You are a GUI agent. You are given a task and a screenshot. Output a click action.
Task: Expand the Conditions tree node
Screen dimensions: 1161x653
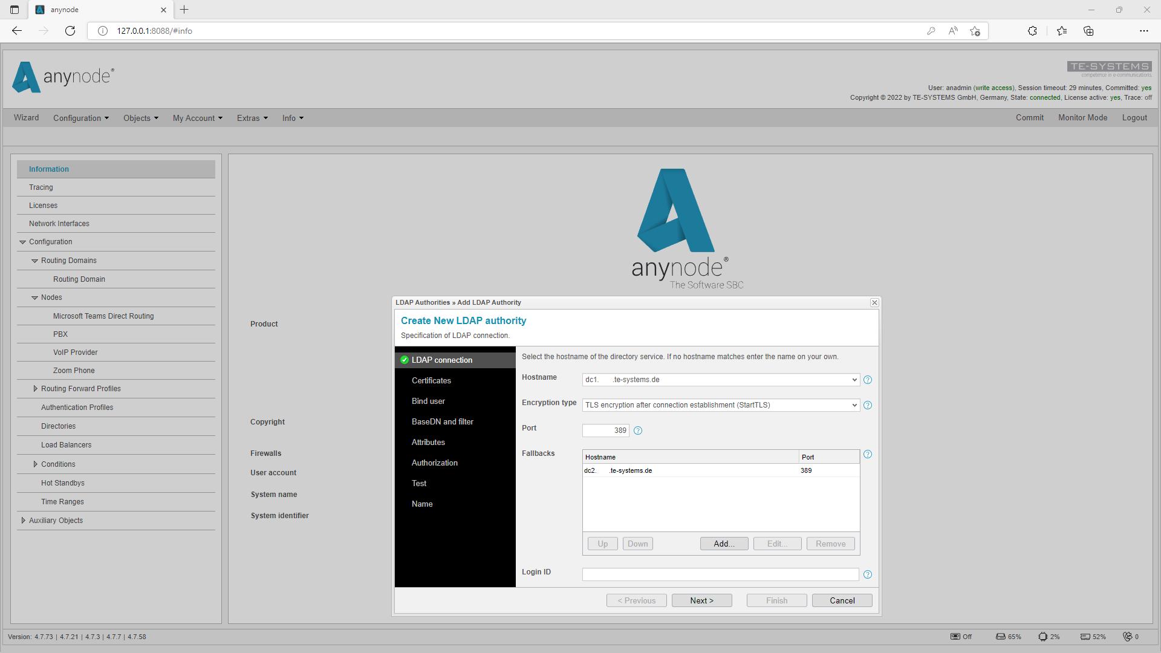pyautogui.click(x=35, y=464)
